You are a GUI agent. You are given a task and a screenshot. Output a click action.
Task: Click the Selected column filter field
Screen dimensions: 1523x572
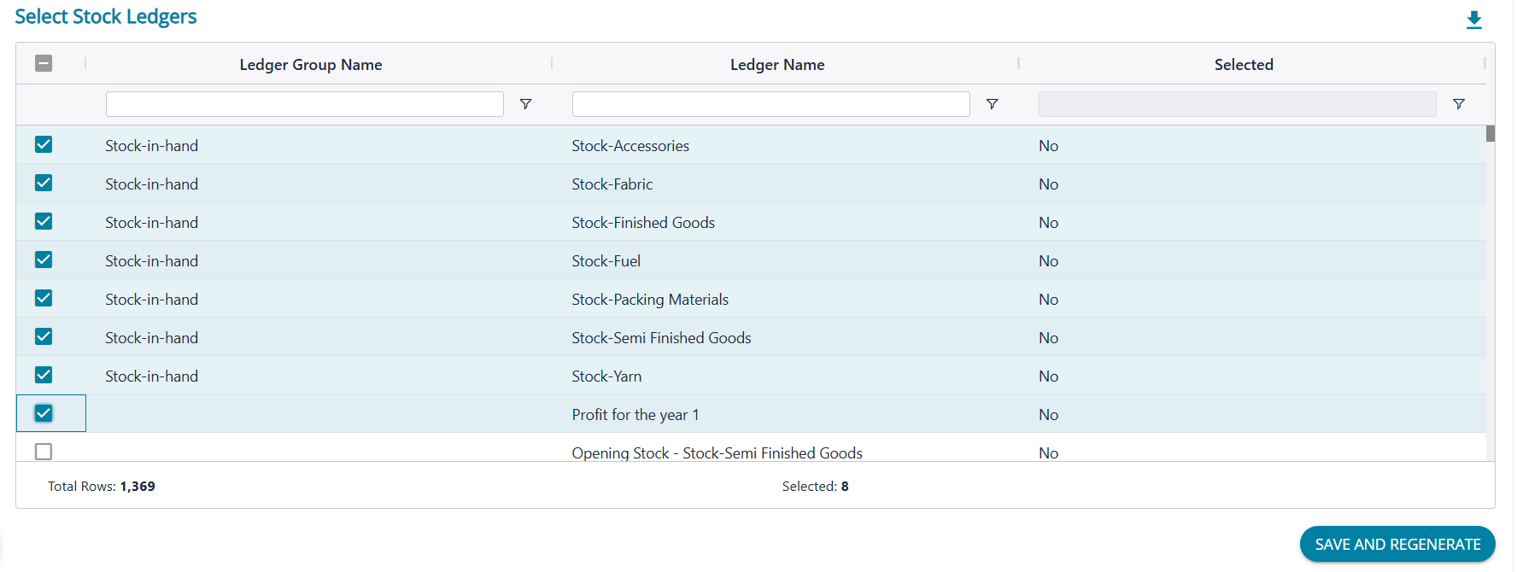[1236, 104]
